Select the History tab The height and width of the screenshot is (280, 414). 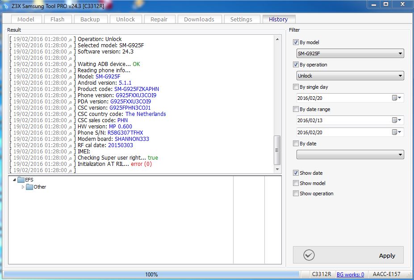pyautogui.click(x=278, y=19)
